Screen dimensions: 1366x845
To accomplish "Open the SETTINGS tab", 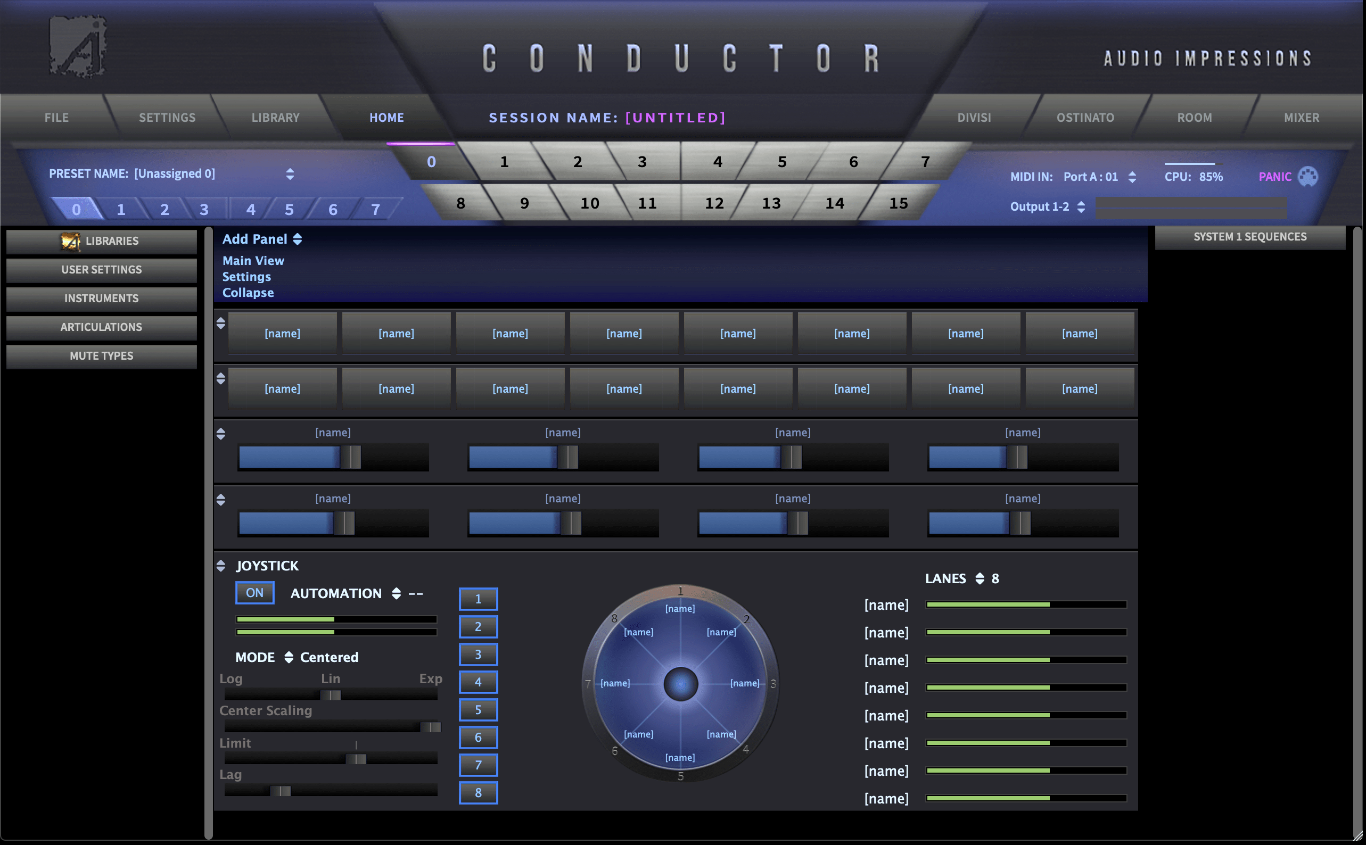I will 167,118.
